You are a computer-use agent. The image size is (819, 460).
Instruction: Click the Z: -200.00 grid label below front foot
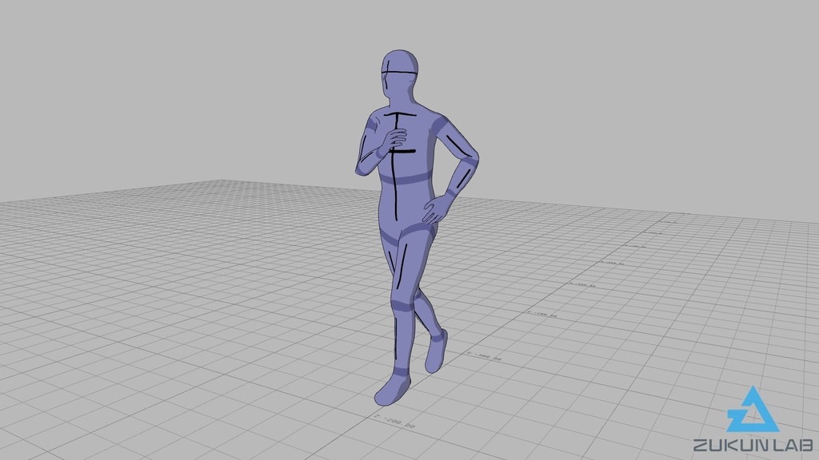[395, 422]
